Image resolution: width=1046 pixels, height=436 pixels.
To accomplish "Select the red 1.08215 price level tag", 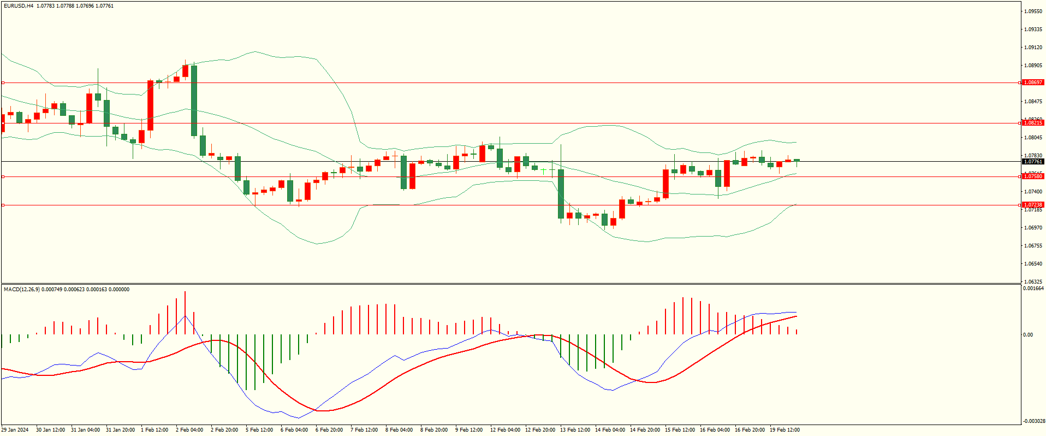I will [1032, 123].
